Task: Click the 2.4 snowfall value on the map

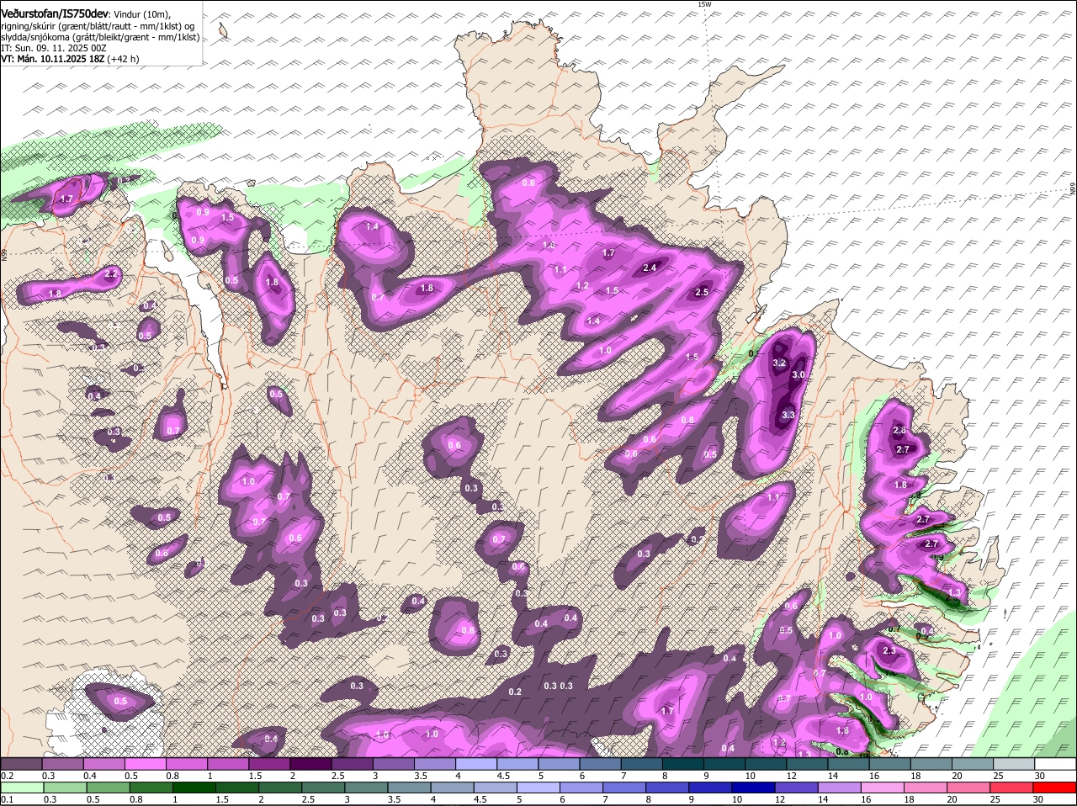Action: [650, 268]
